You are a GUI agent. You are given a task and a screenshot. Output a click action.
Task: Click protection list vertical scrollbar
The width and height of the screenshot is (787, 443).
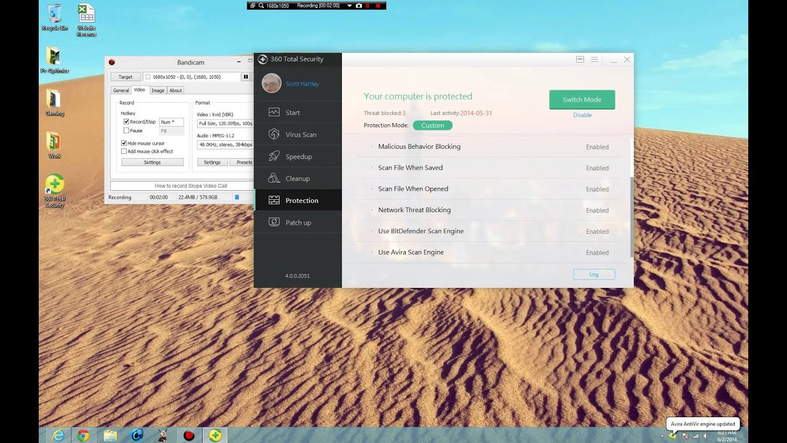point(631,217)
